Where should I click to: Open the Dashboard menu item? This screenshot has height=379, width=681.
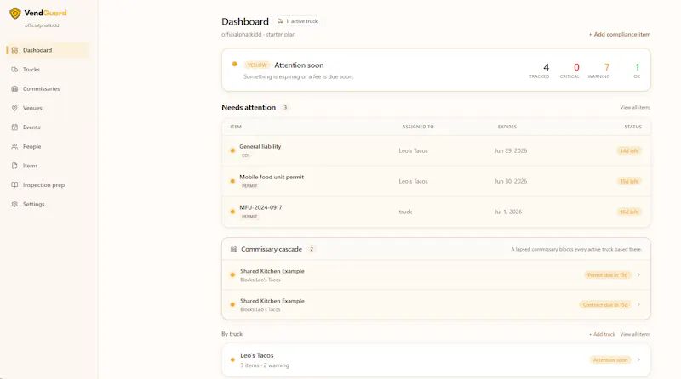click(48, 50)
